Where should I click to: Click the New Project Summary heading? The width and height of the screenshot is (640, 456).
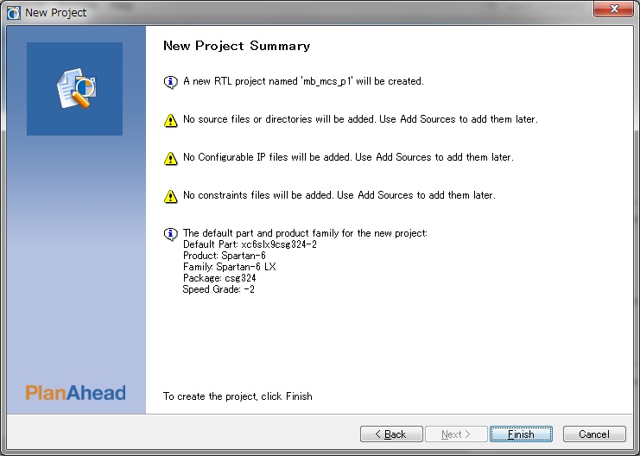(237, 46)
